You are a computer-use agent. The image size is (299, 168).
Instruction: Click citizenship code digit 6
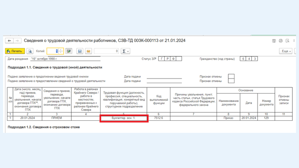243,59
